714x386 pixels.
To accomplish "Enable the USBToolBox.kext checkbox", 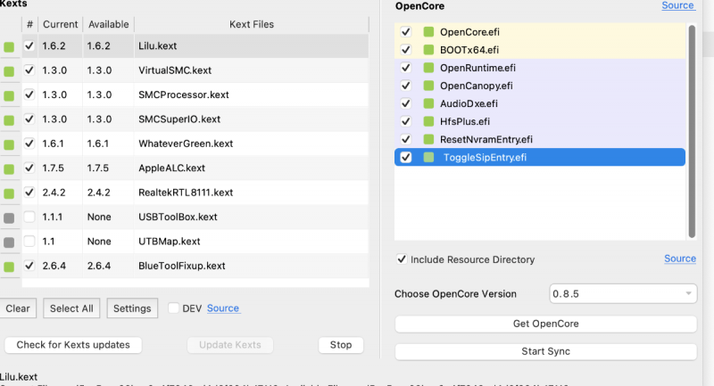I will 29,217.
